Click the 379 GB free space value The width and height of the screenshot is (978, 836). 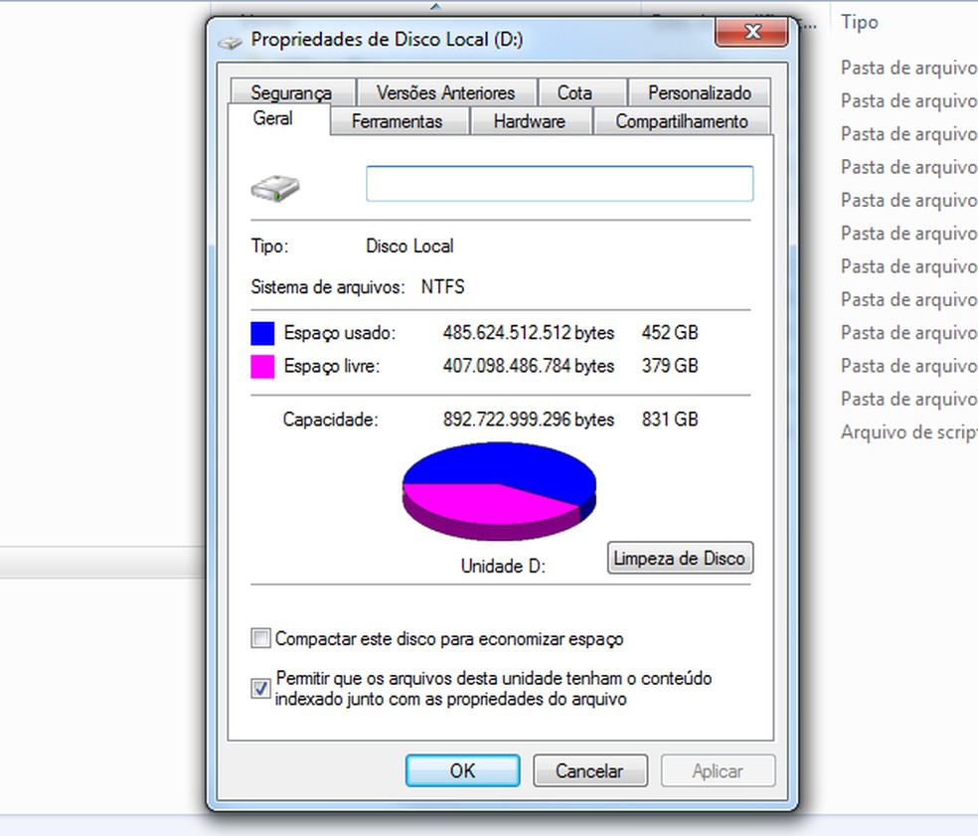point(670,366)
